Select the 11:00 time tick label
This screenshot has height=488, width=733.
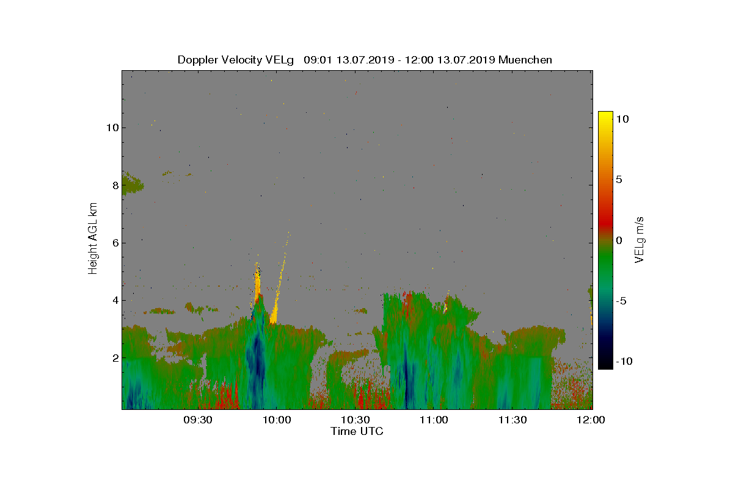pos(434,420)
